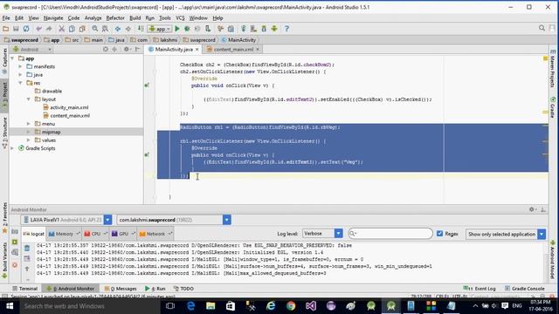Screen dimensions: 559x314
Task: Click the Paste toolbar icon
Action: [82, 29]
